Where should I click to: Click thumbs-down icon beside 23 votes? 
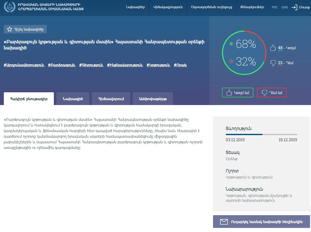[273, 63]
